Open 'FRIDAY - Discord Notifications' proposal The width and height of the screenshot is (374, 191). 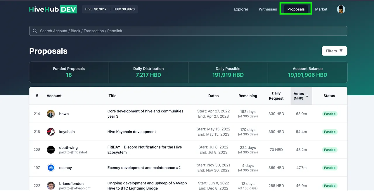click(145, 150)
